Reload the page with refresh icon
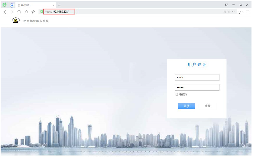Viewport: 253px width, 157px height. (19, 12)
